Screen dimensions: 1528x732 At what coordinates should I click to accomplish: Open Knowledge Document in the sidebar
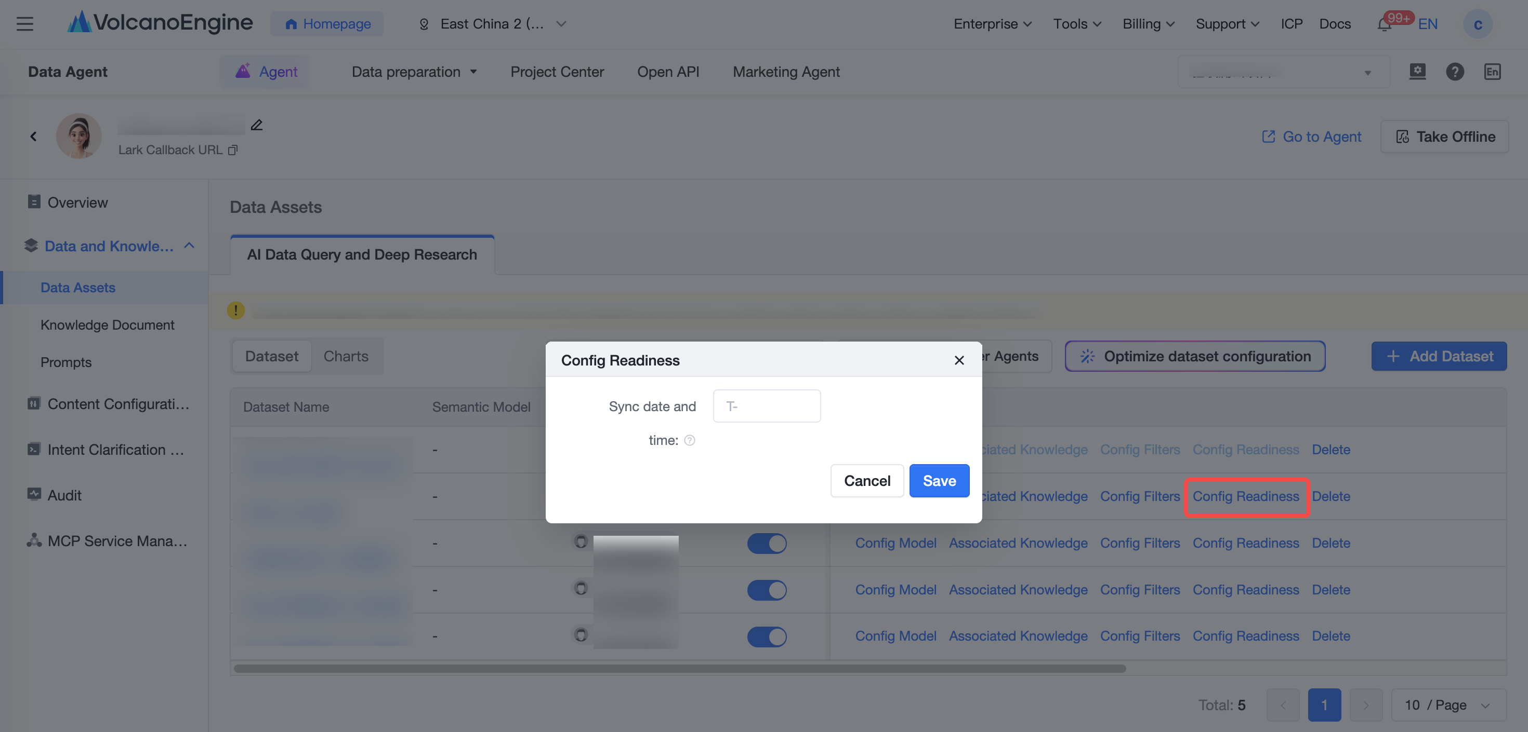(107, 325)
